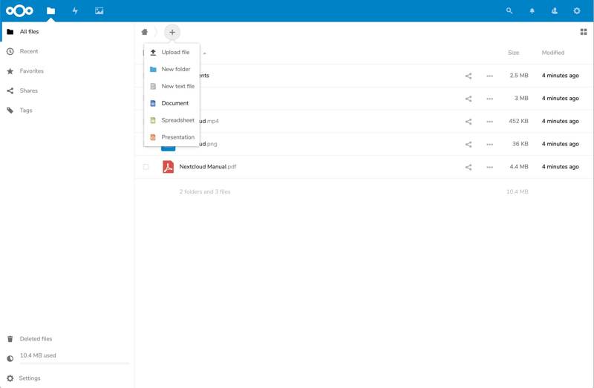Select checkbox for Nextcloud Manual.pdf
This screenshot has width=594, height=388.
[146, 167]
